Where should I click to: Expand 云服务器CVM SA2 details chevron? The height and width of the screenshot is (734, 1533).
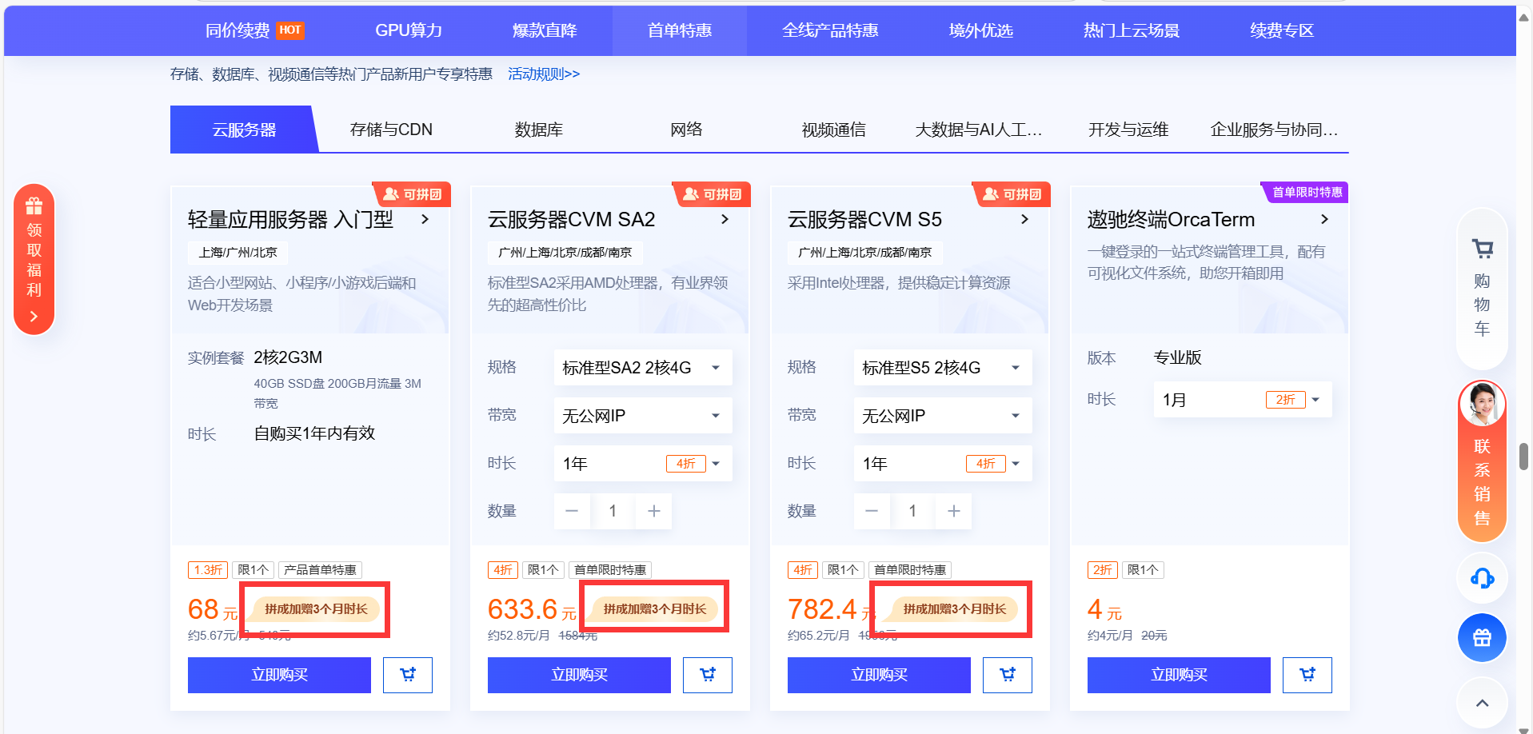(x=725, y=219)
